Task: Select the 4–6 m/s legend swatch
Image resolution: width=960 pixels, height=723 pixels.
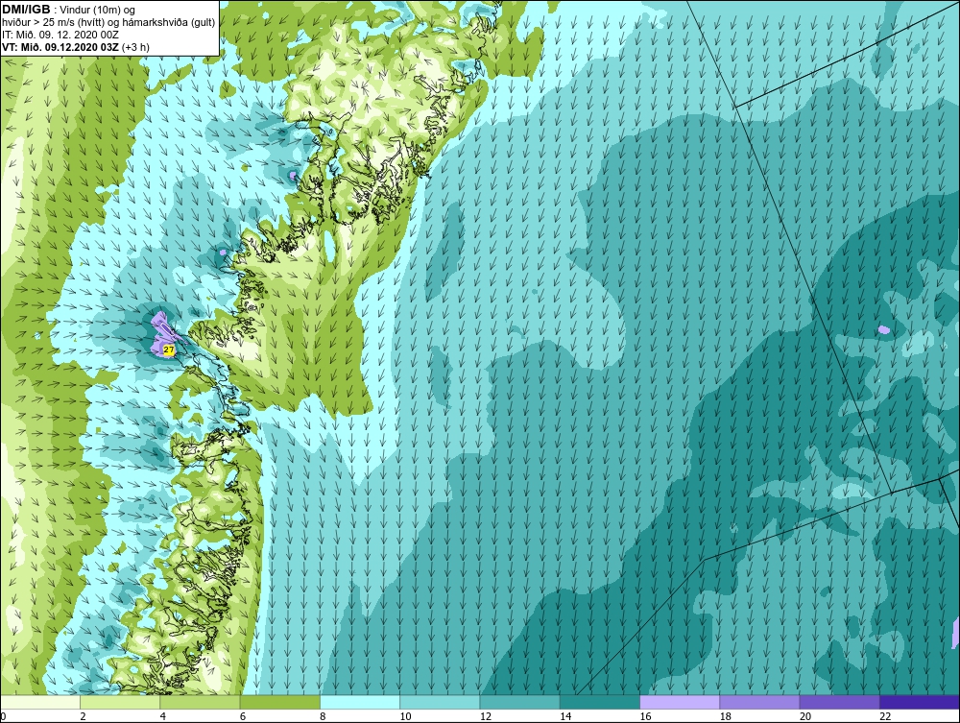Action: 201,702
